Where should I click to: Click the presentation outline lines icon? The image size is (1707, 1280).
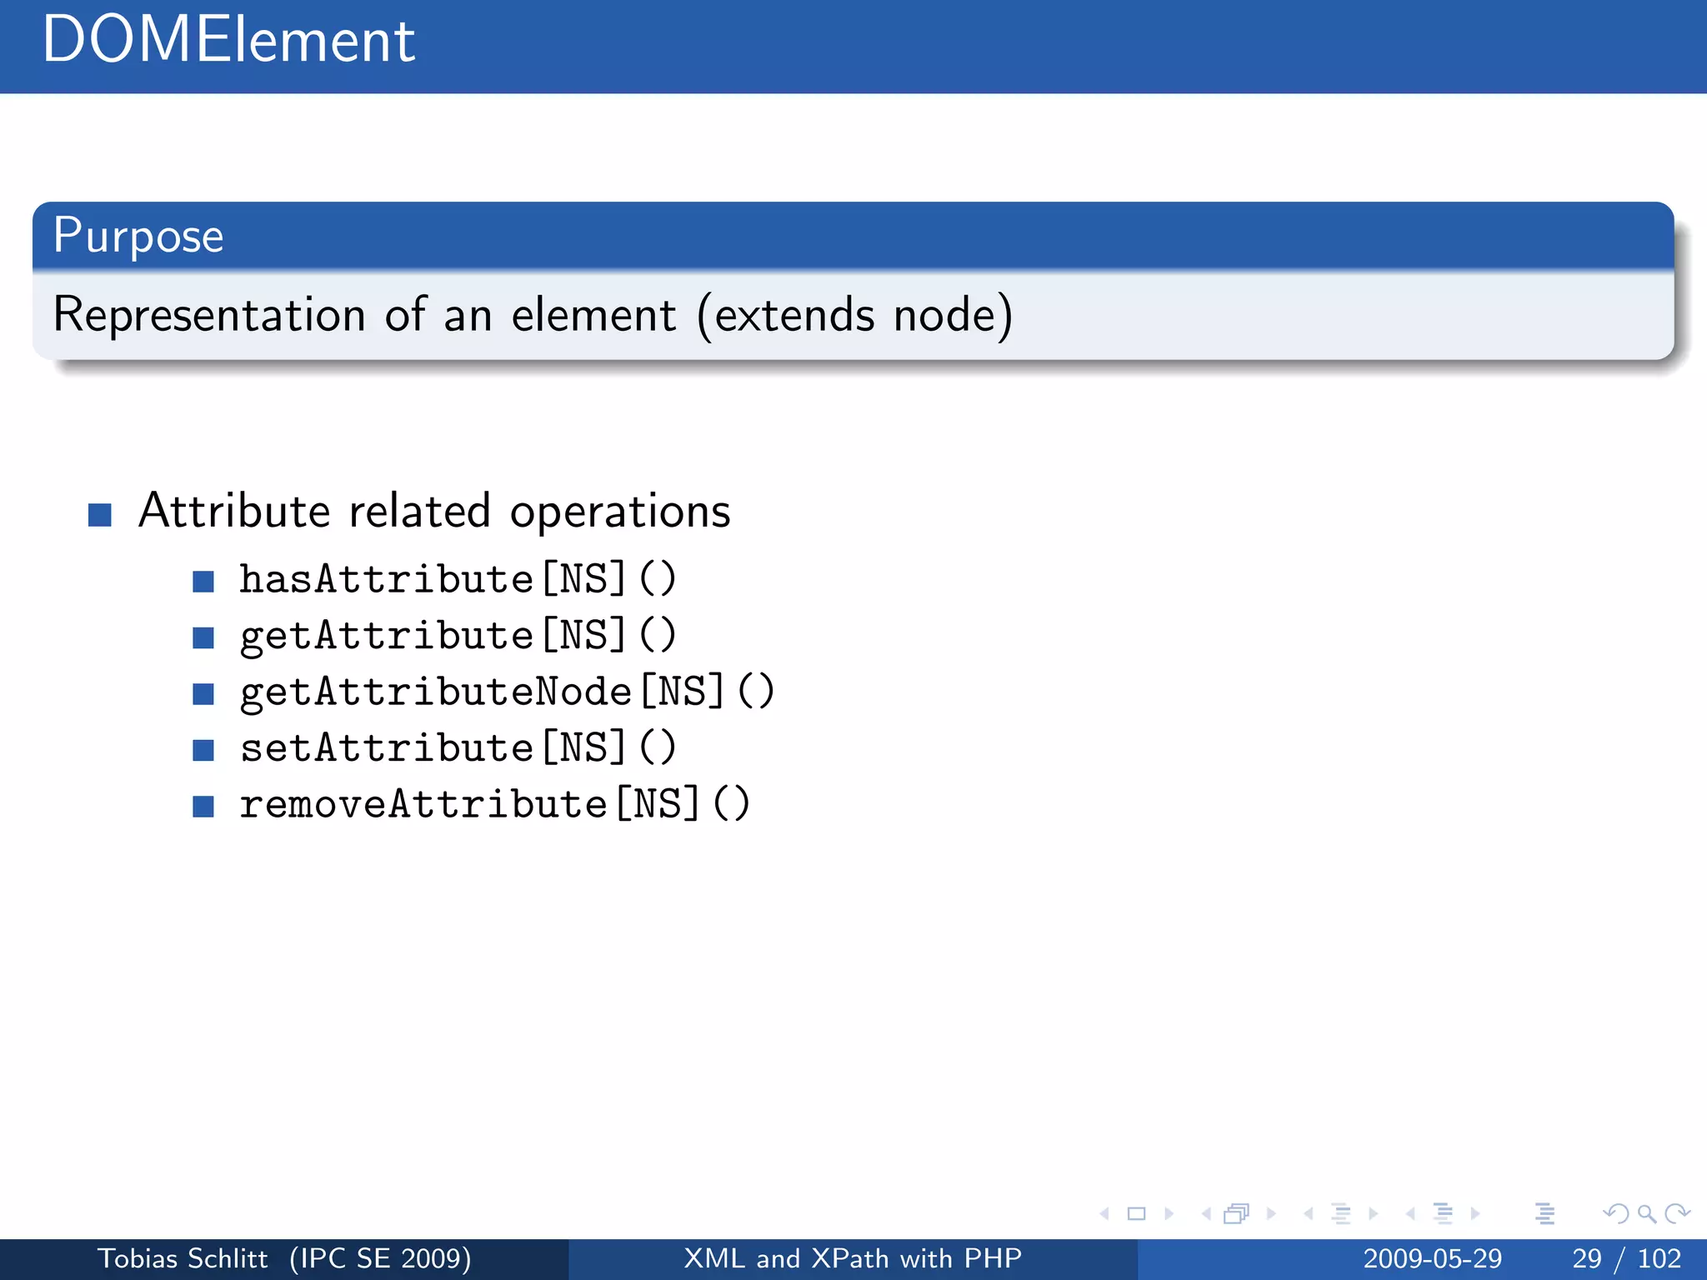[1544, 1214]
